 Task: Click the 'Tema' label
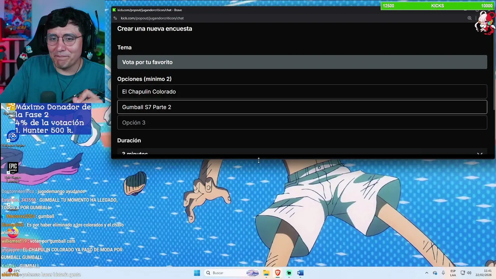(124, 47)
